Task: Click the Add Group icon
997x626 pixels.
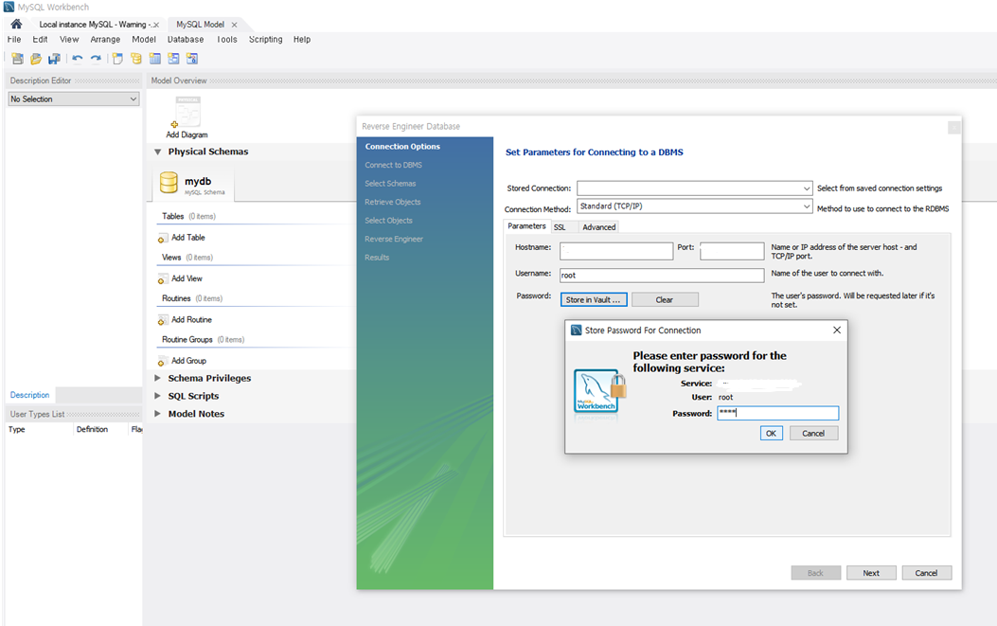Action: click(x=162, y=362)
